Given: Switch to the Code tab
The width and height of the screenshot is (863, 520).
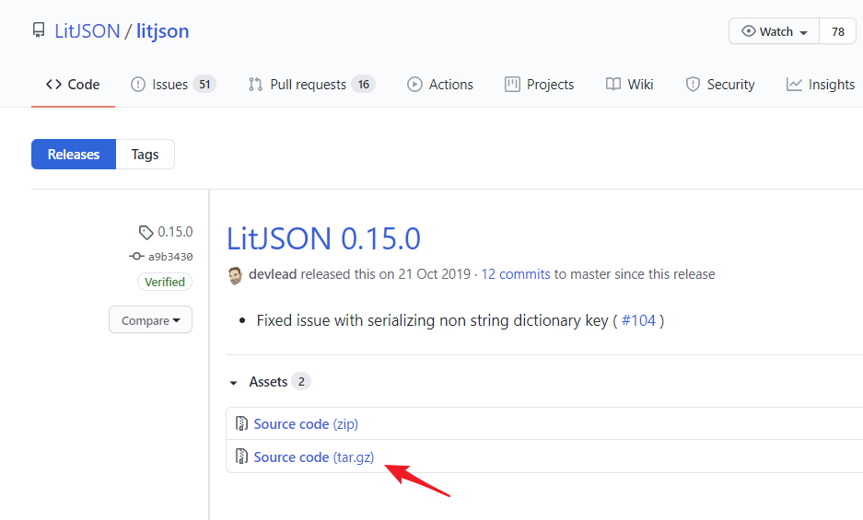Looking at the screenshot, I should click(x=73, y=84).
